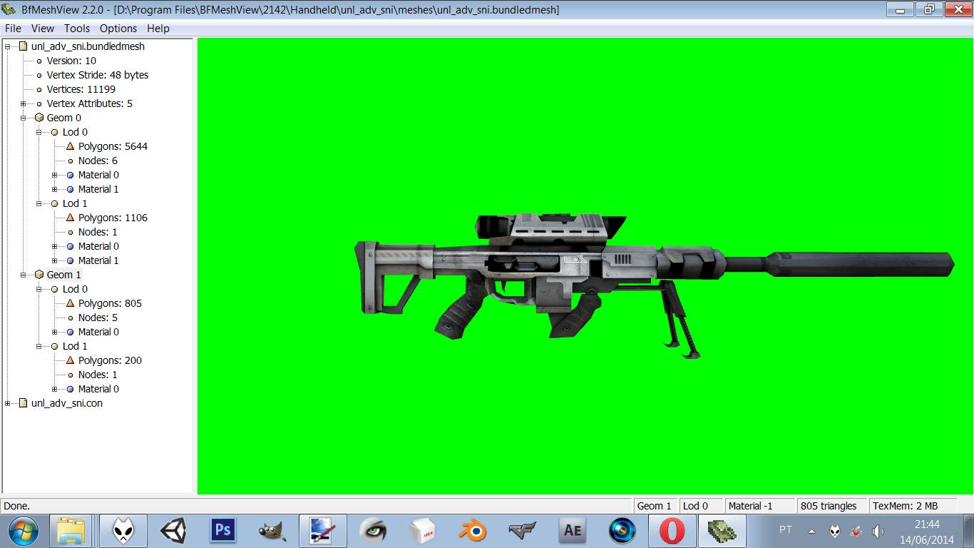Select the Version: 10 tree row
This screenshot has height=548, width=974.
[71, 61]
